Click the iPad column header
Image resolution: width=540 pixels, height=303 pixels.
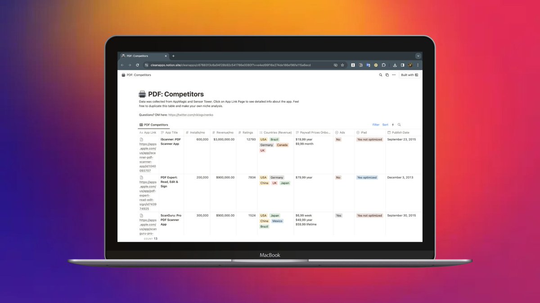[x=370, y=132]
